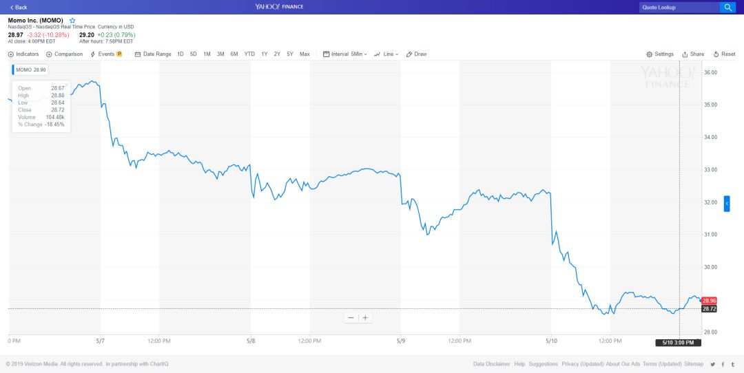Open chart Settings gear
This screenshot has width=744, height=373.
tap(660, 54)
